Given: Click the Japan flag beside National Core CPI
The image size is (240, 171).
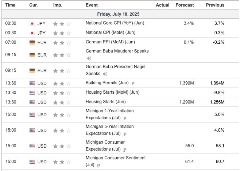Looking at the screenshot, I should 32,24.
